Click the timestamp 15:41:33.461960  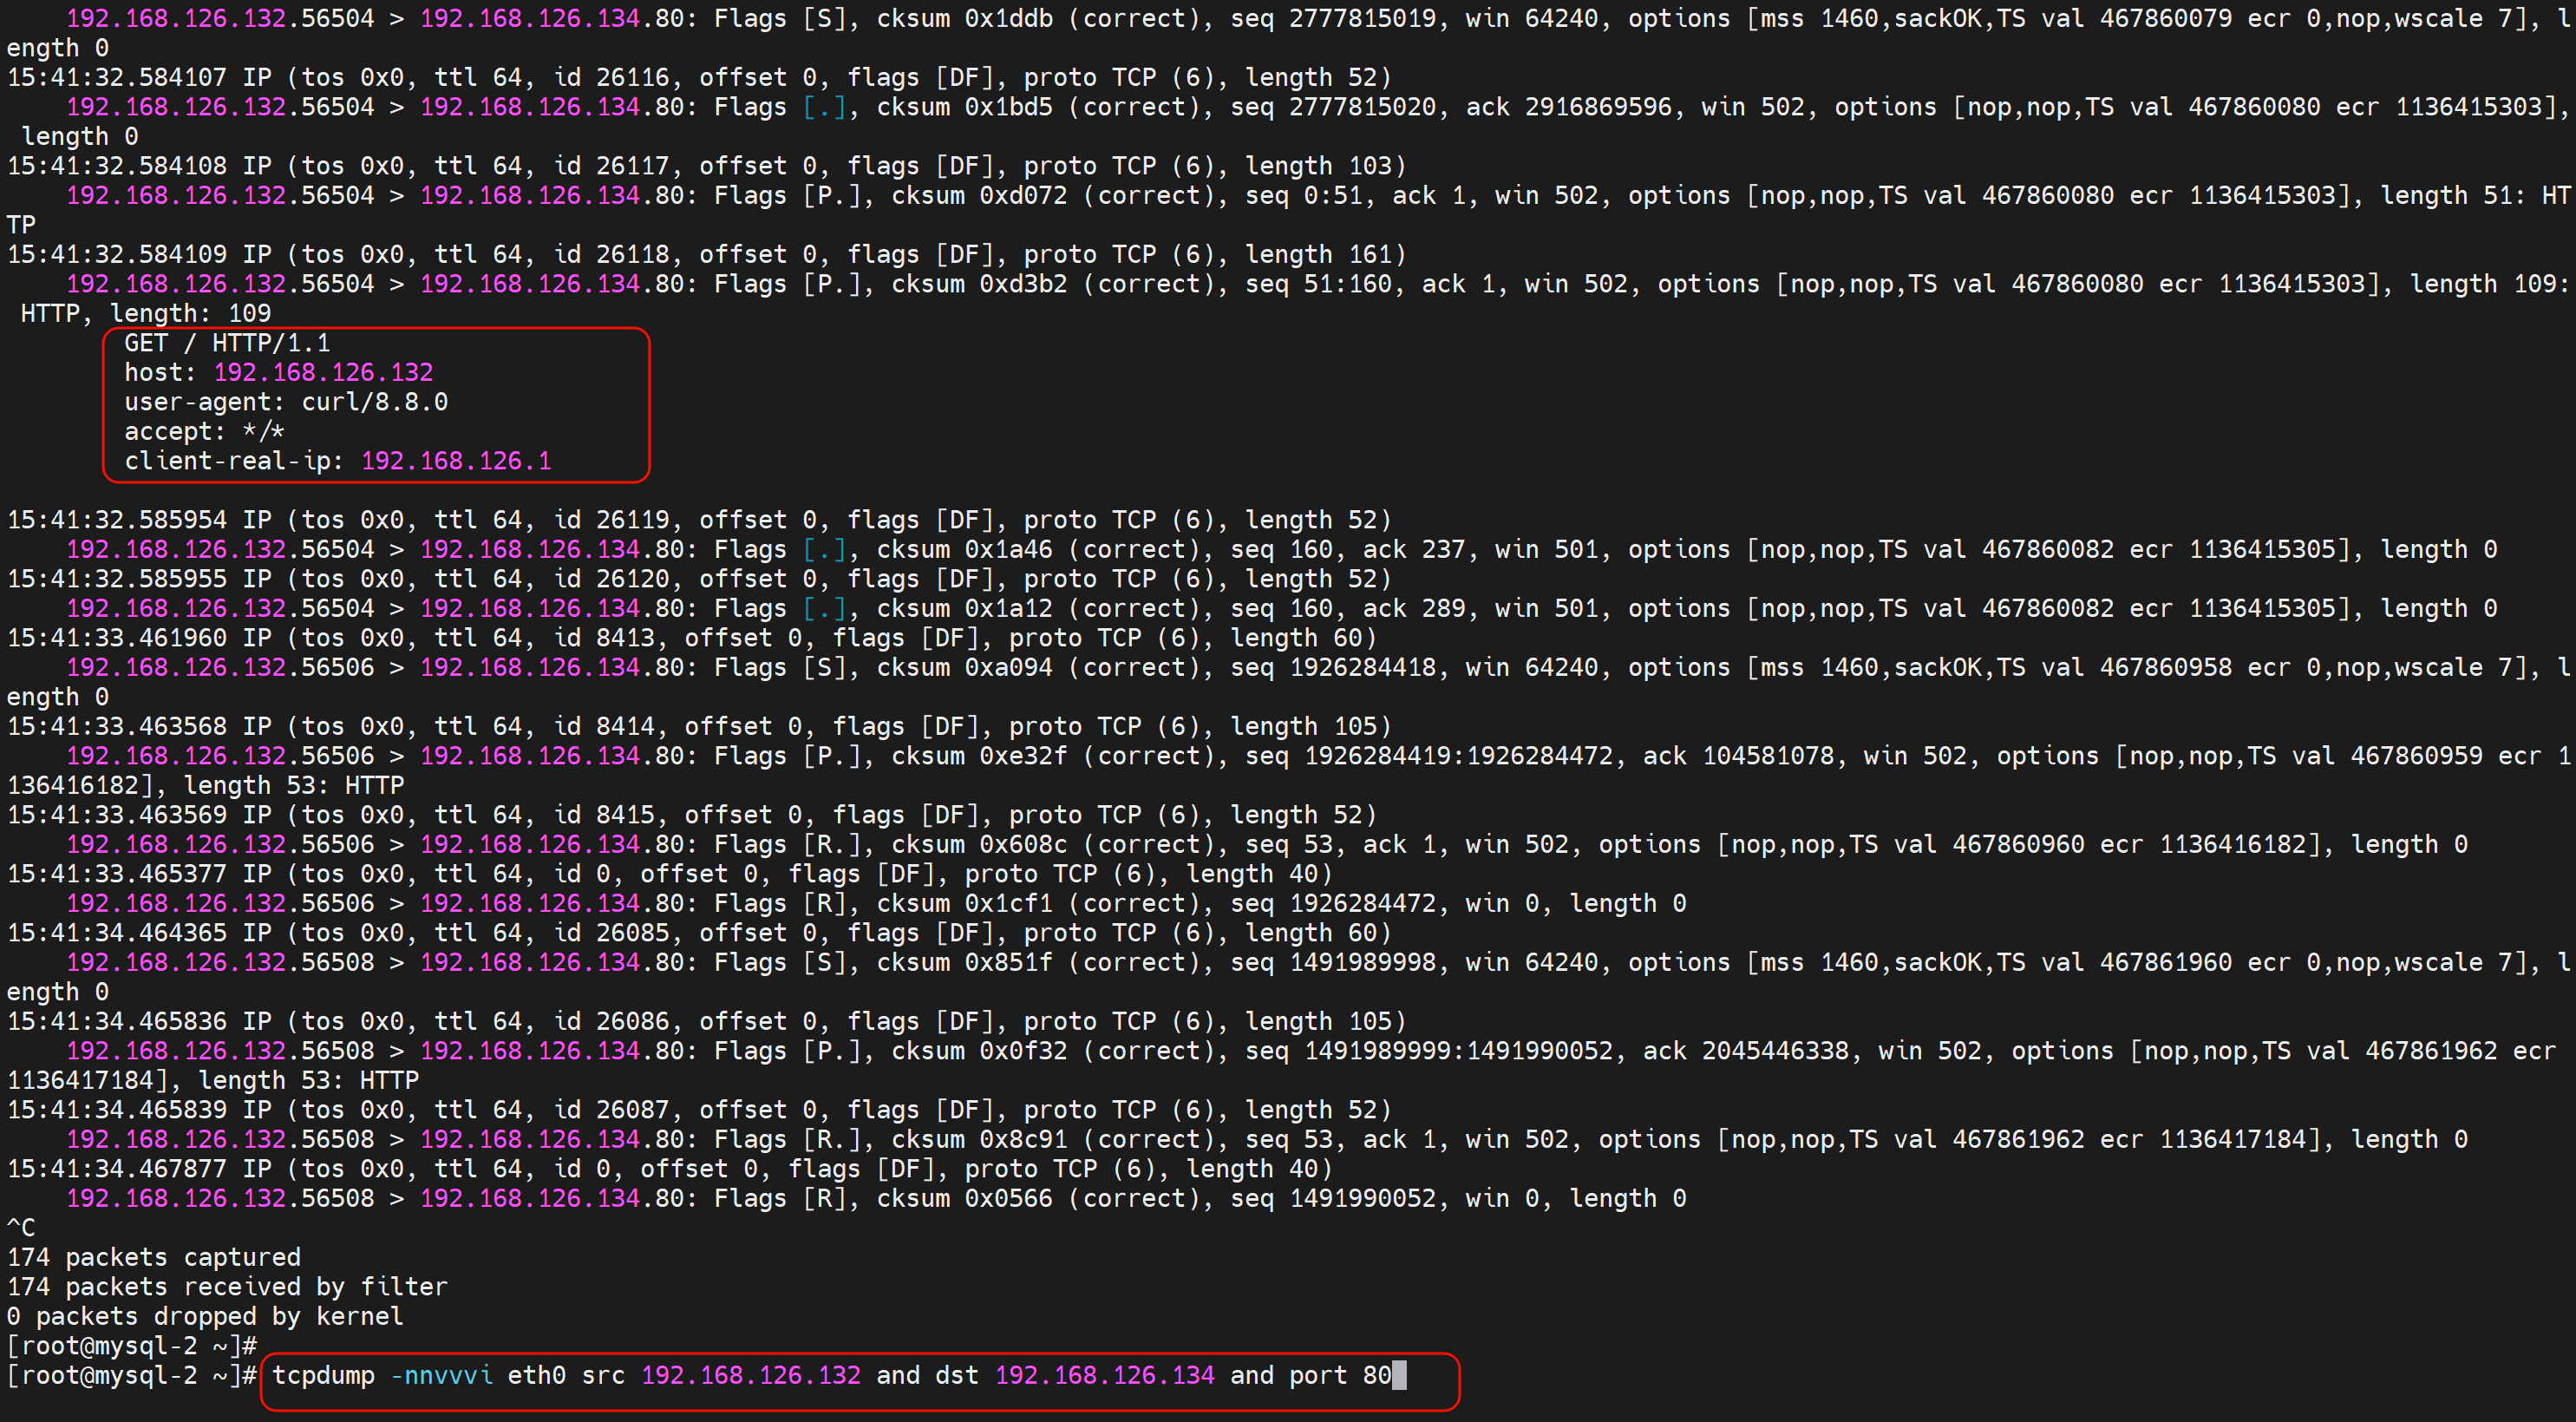(117, 638)
